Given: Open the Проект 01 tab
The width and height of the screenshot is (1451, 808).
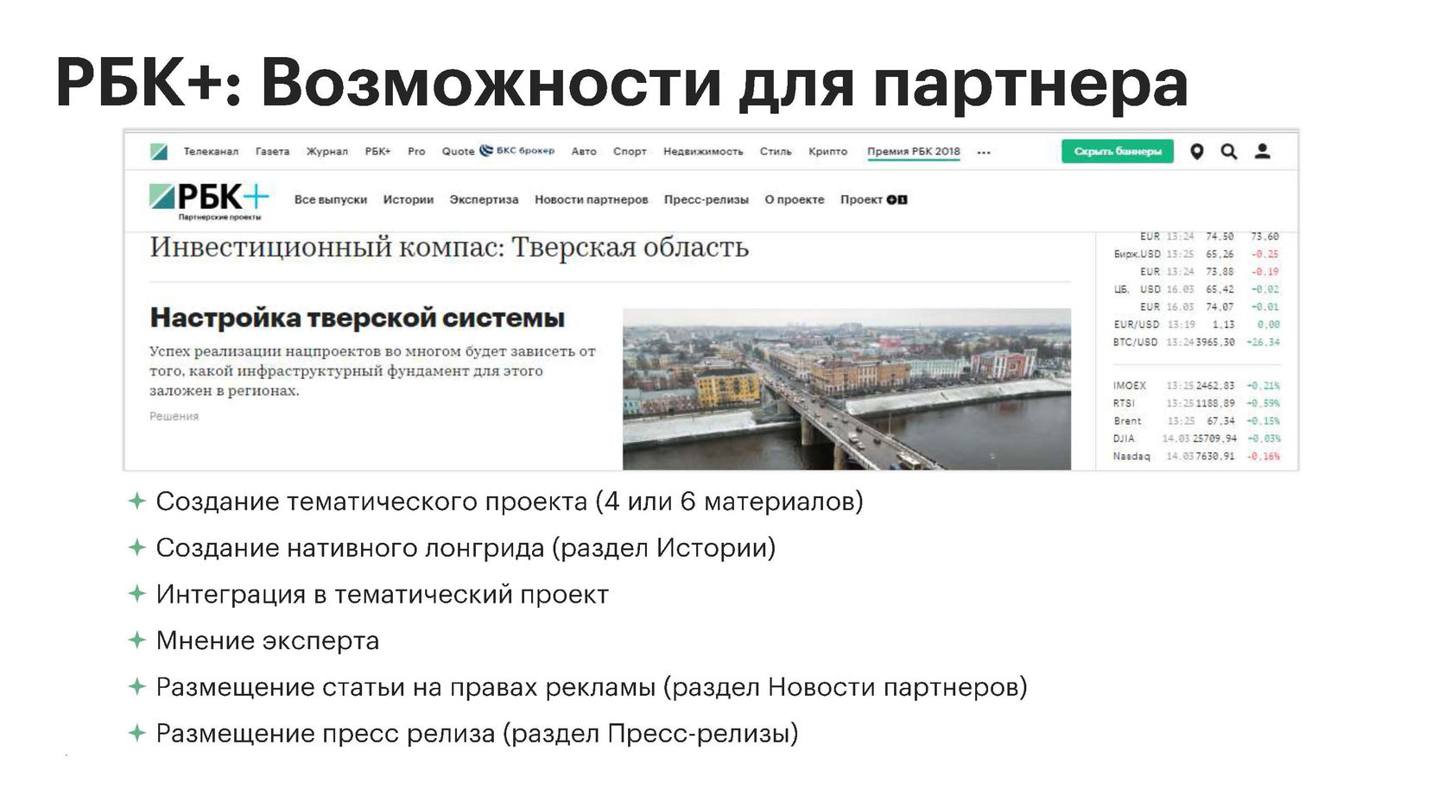Looking at the screenshot, I should (874, 199).
